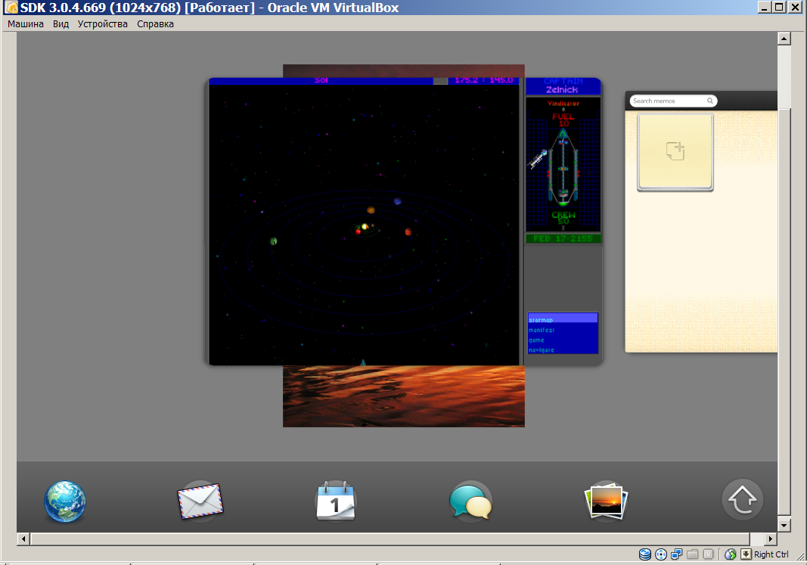
Task: Select starmap in the game menu
Action: (x=562, y=319)
